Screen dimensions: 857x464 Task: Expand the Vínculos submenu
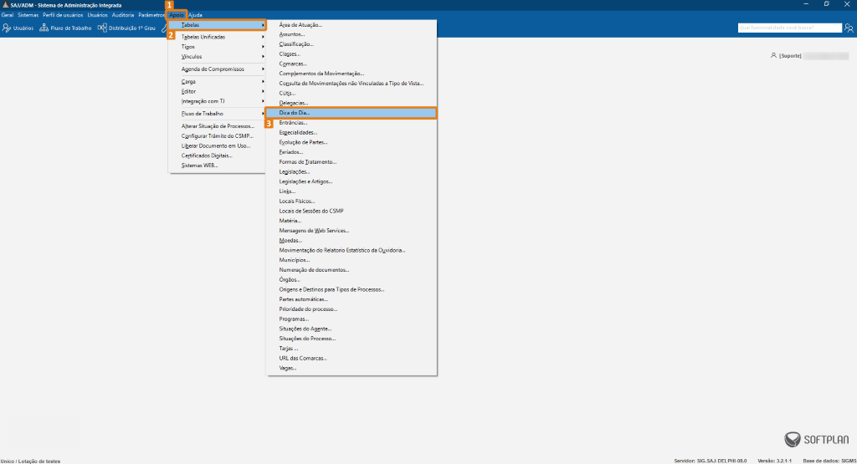click(217, 57)
